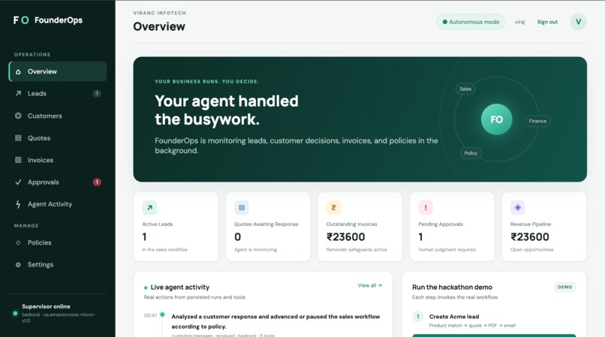Click the Pending Approvals count 1
This screenshot has height=337, width=605.
(x=420, y=236)
